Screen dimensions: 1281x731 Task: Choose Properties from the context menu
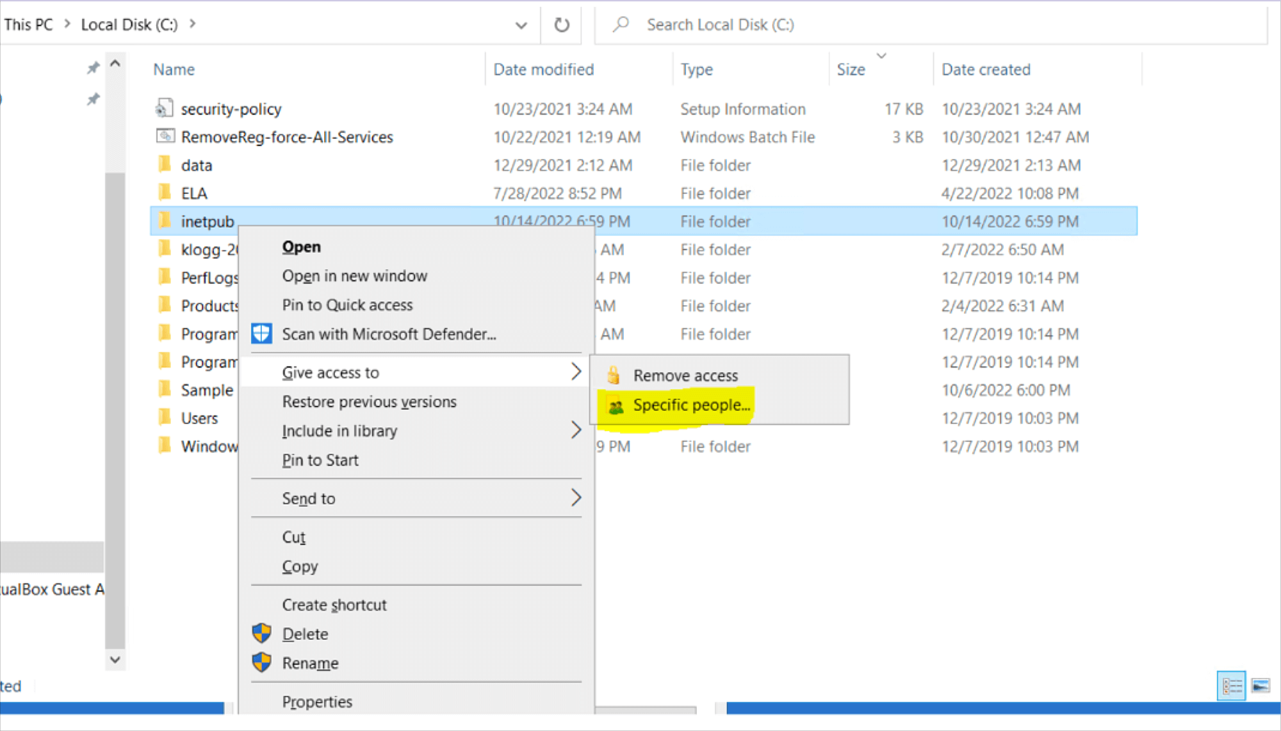pyautogui.click(x=317, y=702)
